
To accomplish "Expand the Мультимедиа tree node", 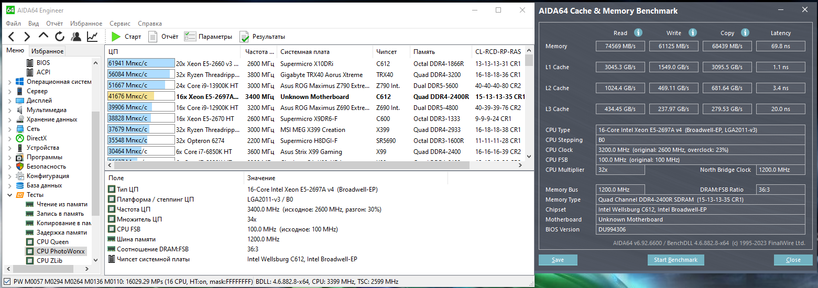I will (x=9, y=110).
